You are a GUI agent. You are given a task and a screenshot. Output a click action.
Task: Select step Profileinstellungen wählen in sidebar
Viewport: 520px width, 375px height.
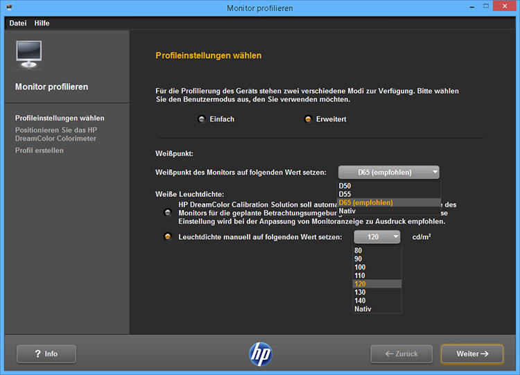coord(60,118)
